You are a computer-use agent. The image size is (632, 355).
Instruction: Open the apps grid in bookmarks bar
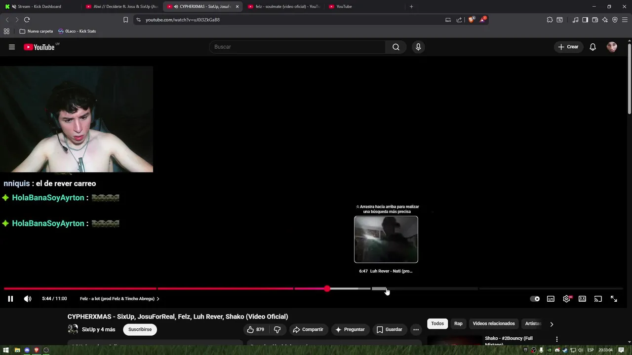(x=6, y=31)
